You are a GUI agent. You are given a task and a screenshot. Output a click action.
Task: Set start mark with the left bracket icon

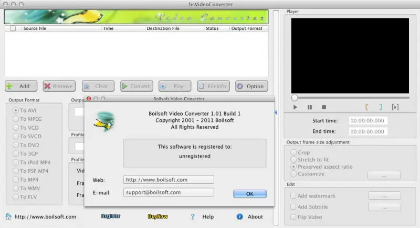[x=366, y=107]
